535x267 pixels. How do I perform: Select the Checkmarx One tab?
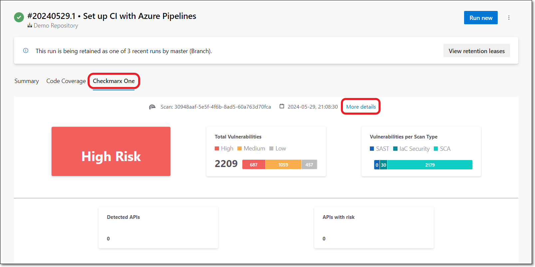114,81
